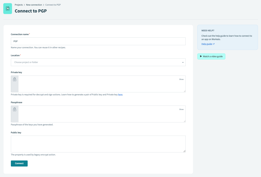Viewport: 261px width, 177px height.
Task: Click the resize handle of Public key textarea
Action: [x=184, y=151]
